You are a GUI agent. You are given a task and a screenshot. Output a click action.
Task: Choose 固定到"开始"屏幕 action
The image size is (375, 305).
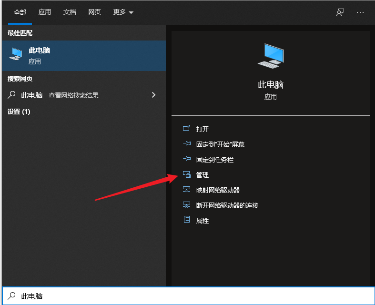pyautogui.click(x=220, y=144)
